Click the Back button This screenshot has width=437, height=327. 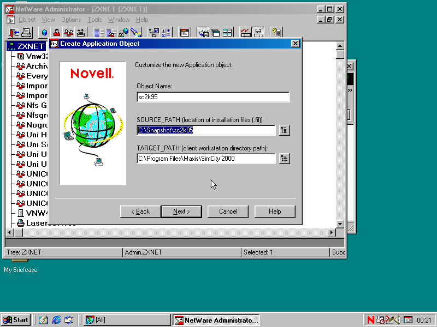coord(140,211)
